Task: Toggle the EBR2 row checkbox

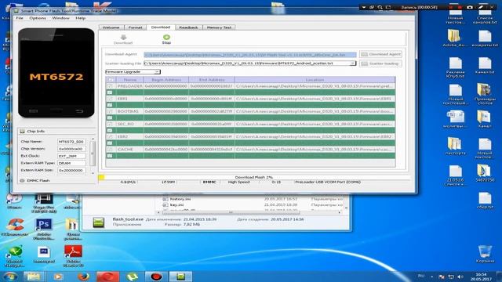Action: [x=110, y=137]
